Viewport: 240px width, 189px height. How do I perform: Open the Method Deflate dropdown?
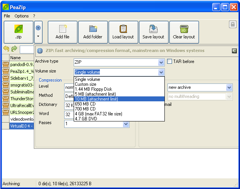tap(69, 96)
